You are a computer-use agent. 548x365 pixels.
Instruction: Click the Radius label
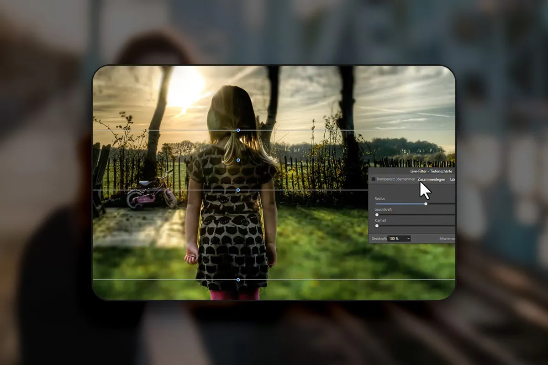coord(380,198)
